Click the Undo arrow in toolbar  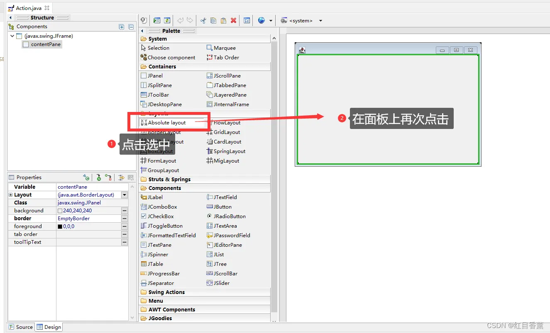pos(180,20)
